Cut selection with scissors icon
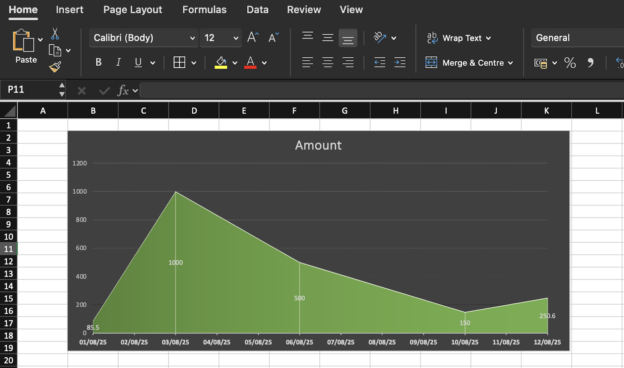The height and width of the screenshot is (368, 624). click(55, 33)
